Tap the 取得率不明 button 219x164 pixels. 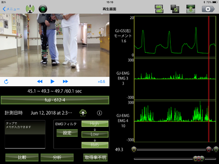click(95, 157)
